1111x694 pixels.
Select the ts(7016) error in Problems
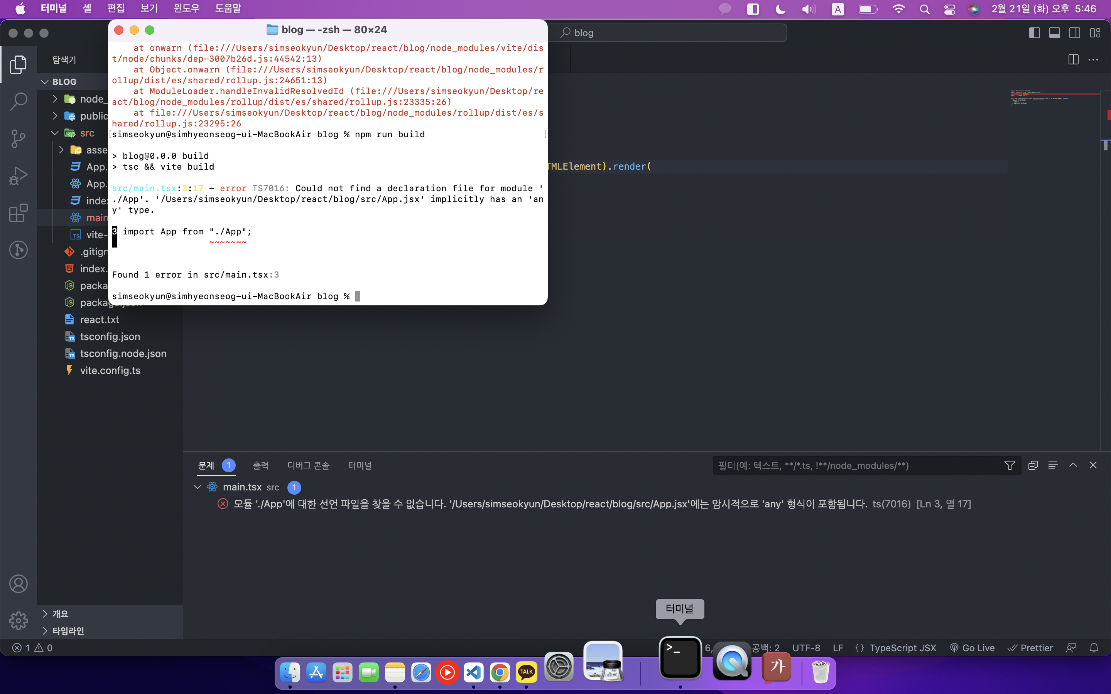(595, 504)
